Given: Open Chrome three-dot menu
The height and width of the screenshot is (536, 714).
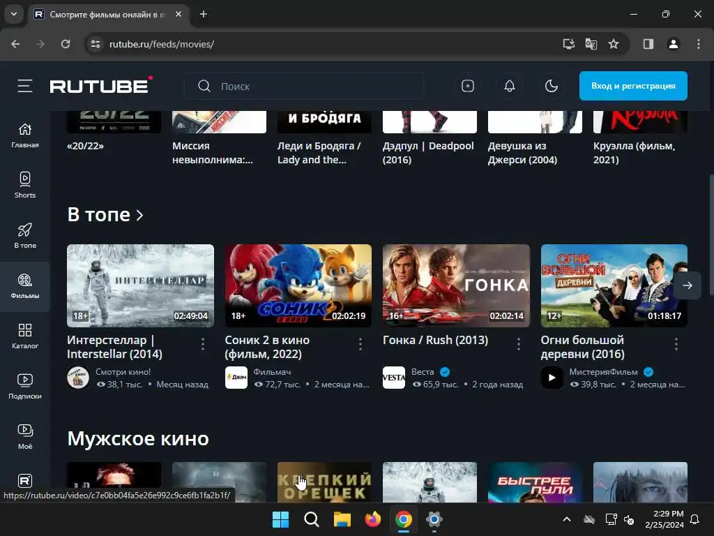Looking at the screenshot, I should click(x=699, y=44).
